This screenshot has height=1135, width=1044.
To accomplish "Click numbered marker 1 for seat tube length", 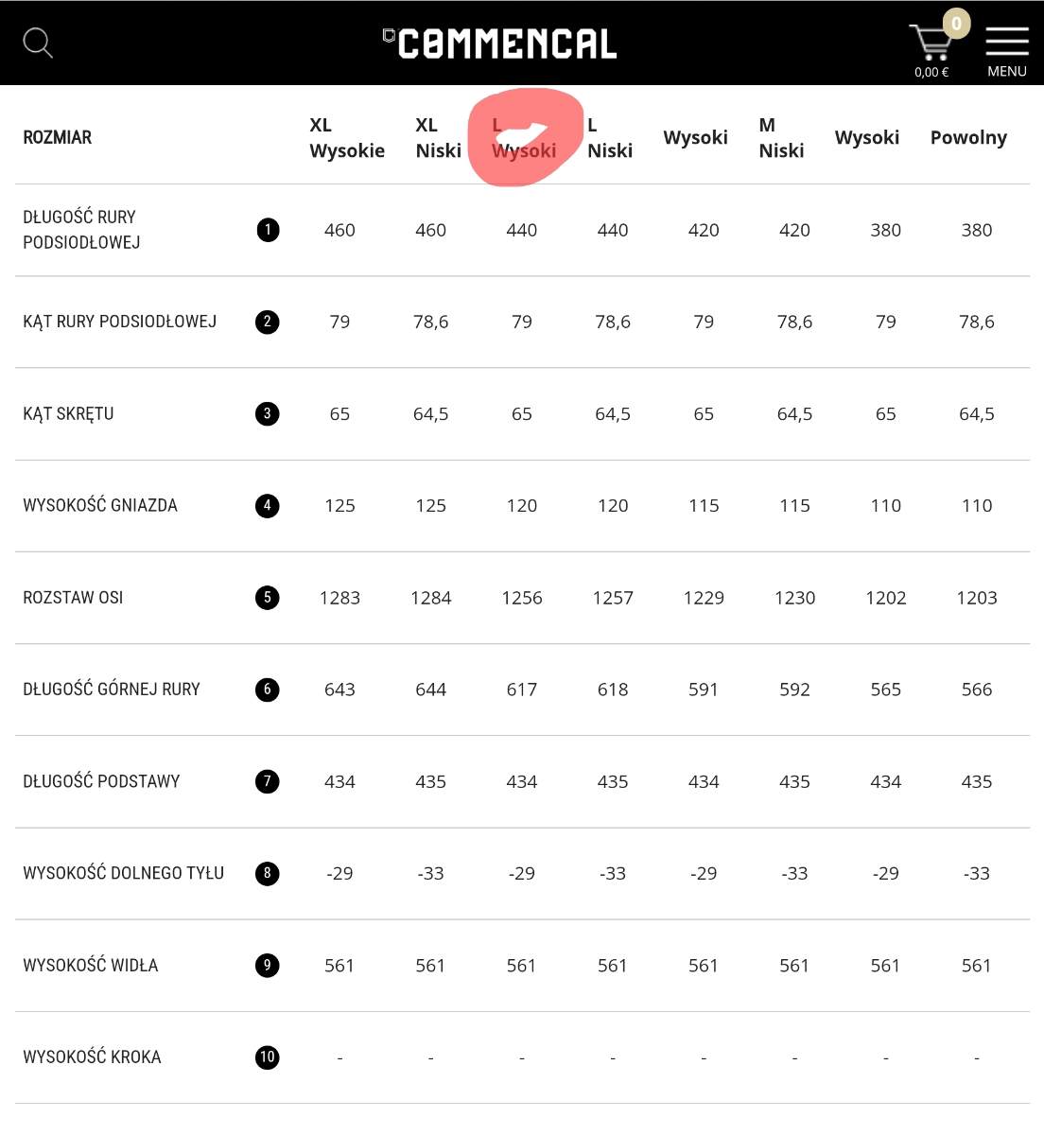I will click(268, 230).
